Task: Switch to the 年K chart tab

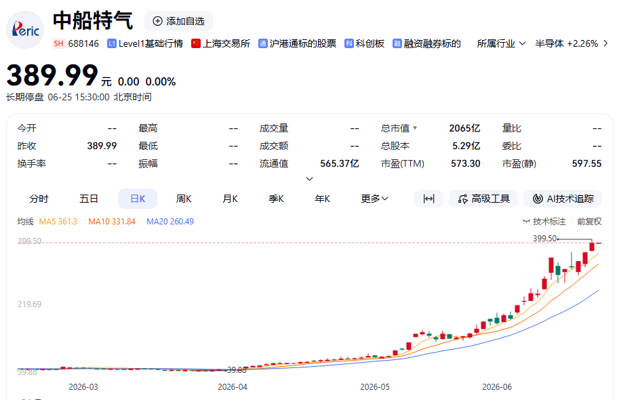Action: (323, 199)
